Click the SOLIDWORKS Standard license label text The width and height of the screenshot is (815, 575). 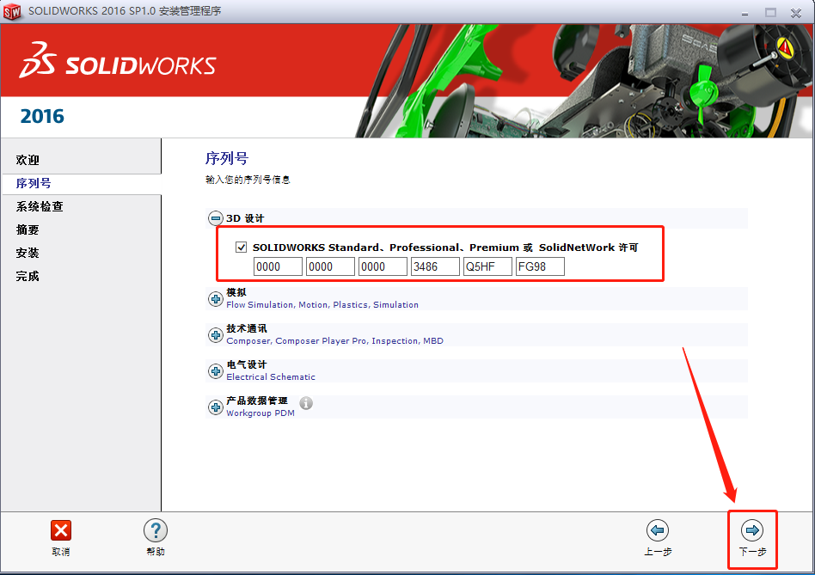(445, 248)
